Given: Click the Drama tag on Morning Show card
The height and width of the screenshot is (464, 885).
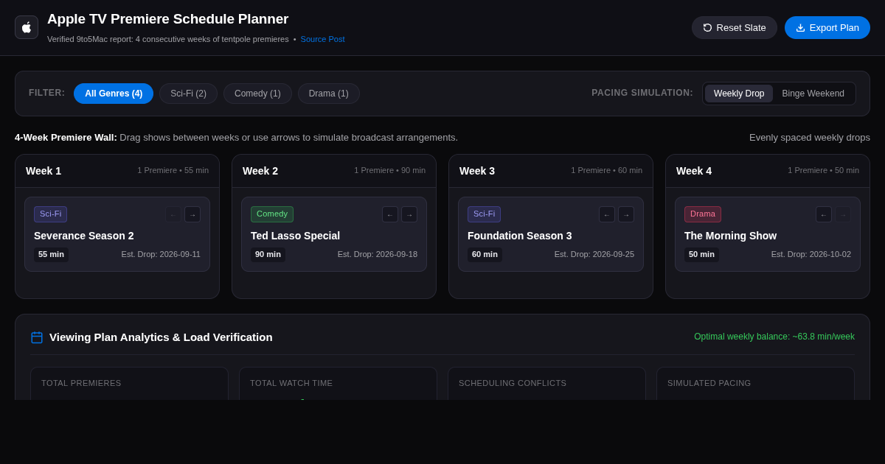Looking at the screenshot, I should [703, 214].
